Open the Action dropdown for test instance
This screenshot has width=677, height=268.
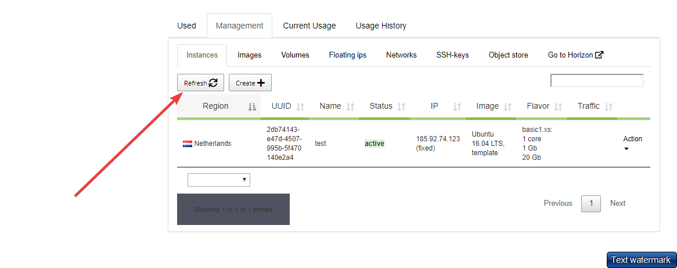[x=632, y=143]
